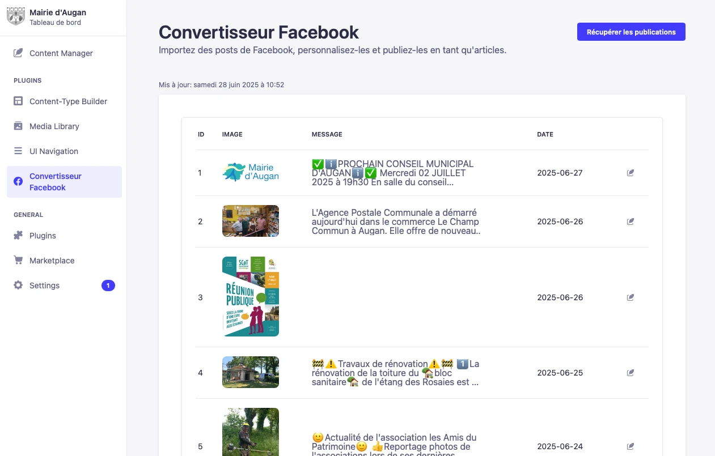This screenshot has height=456, width=715.
Task: Open Content-Type Builder plugin
Action: point(64,101)
